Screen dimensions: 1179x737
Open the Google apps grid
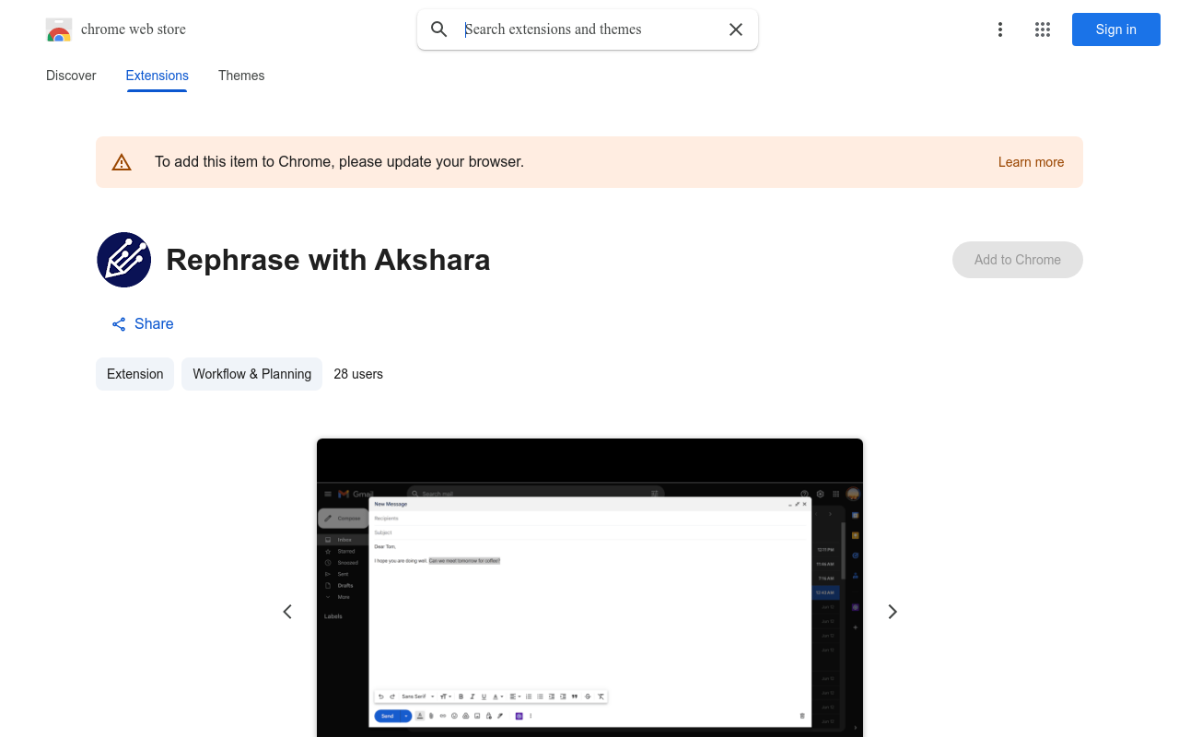point(1043,29)
